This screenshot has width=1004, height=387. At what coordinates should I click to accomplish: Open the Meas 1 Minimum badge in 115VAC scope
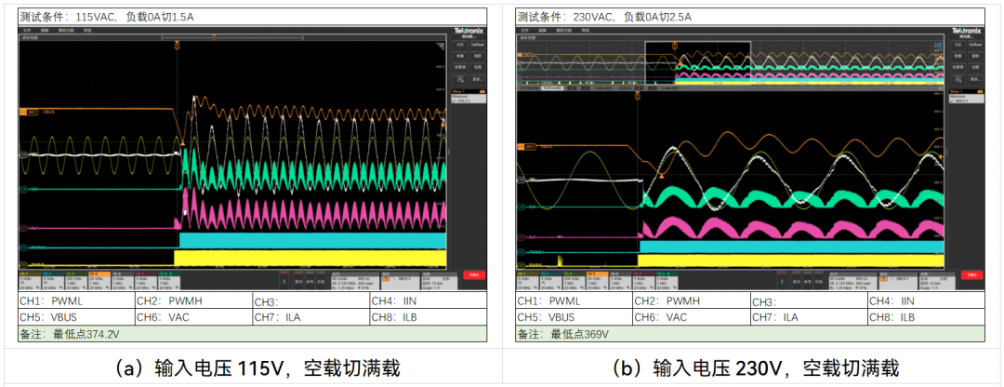469,97
